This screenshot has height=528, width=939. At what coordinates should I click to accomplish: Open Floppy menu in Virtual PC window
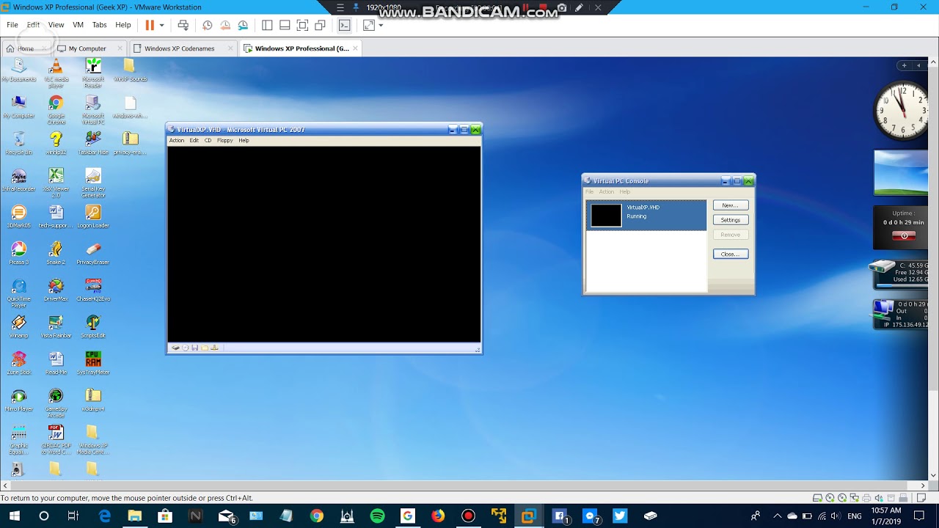224,140
